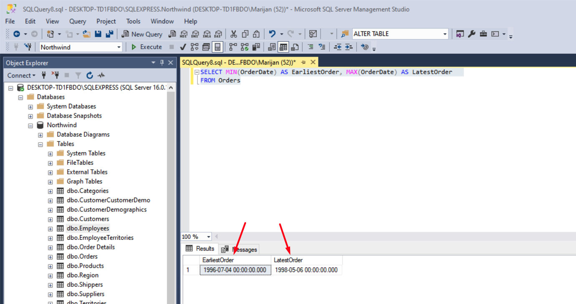
Task: Increase the line indent
Action: (x=349, y=47)
